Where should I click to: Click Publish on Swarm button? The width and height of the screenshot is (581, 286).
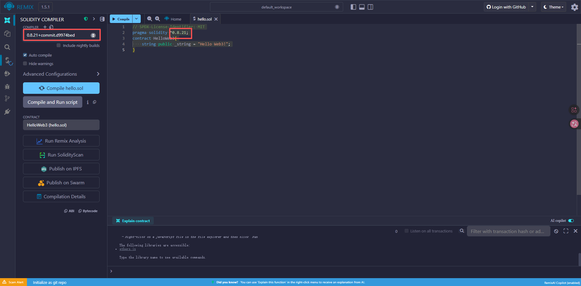pyautogui.click(x=61, y=182)
